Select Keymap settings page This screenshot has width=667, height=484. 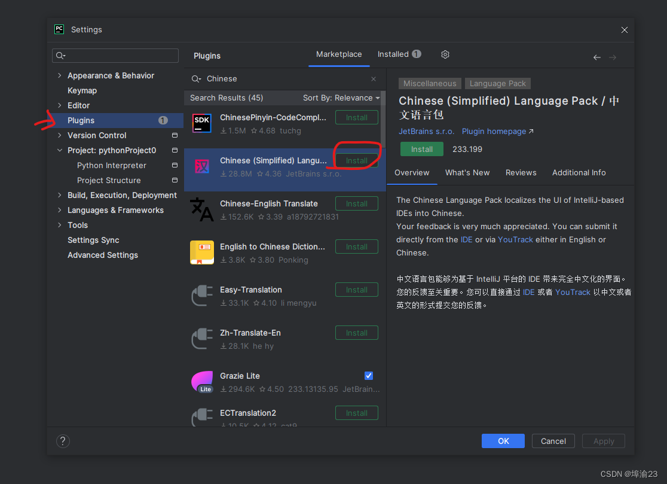[82, 91]
